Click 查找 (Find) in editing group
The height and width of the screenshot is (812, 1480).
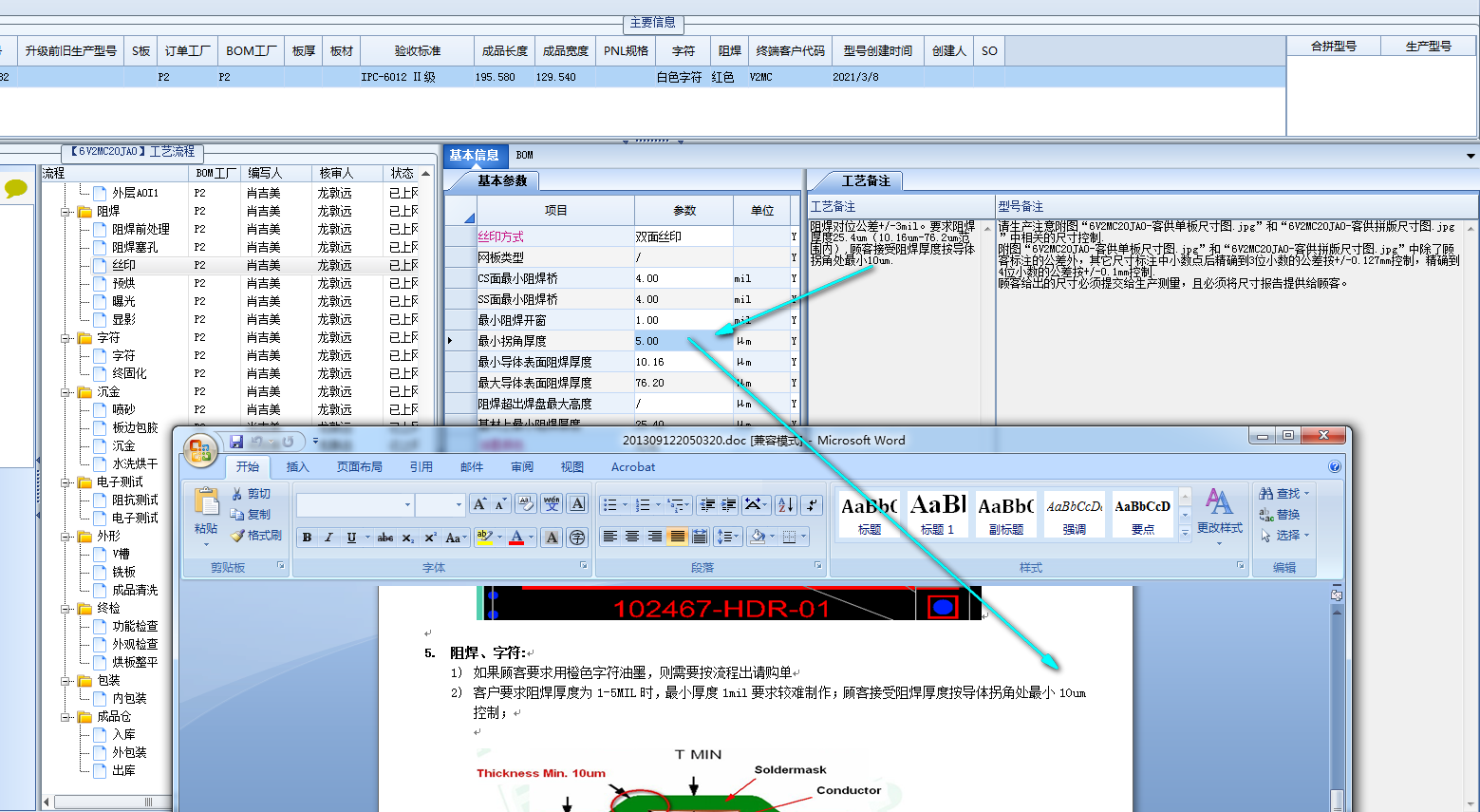click(1283, 493)
